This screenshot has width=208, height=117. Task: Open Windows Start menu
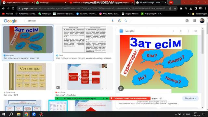[4, 114]
